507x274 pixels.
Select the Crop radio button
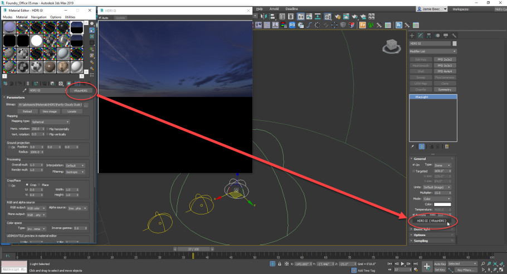(x=27, y=185)
